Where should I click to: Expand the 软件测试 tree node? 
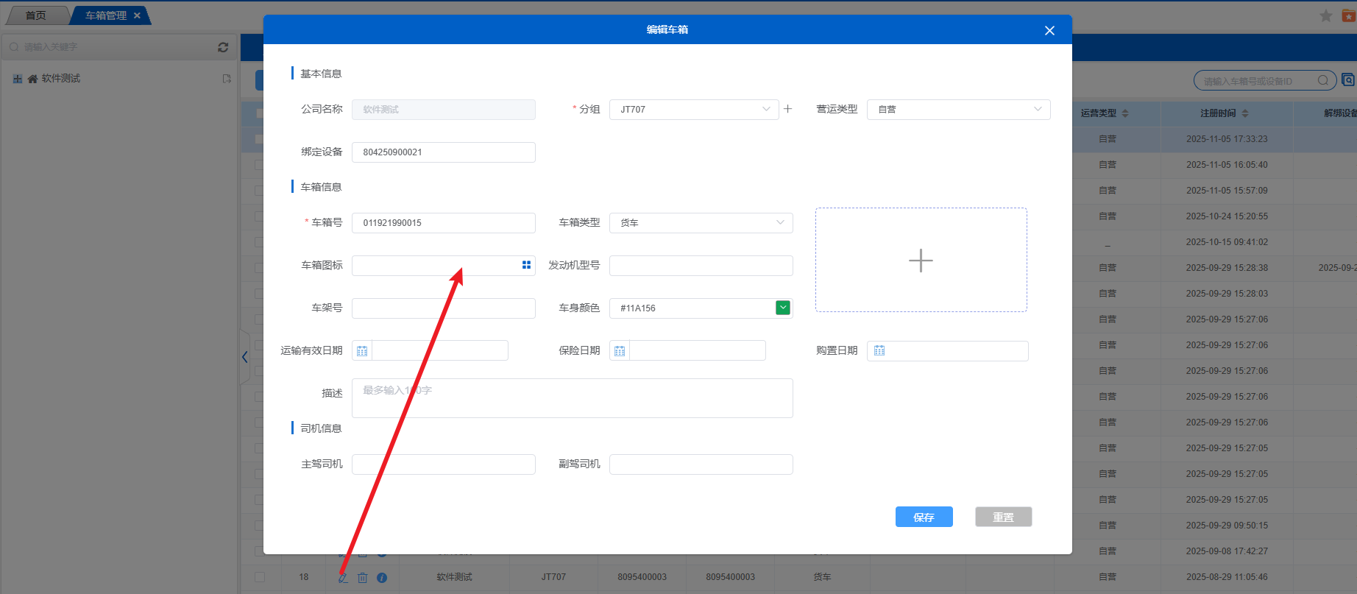coord(18,79)
